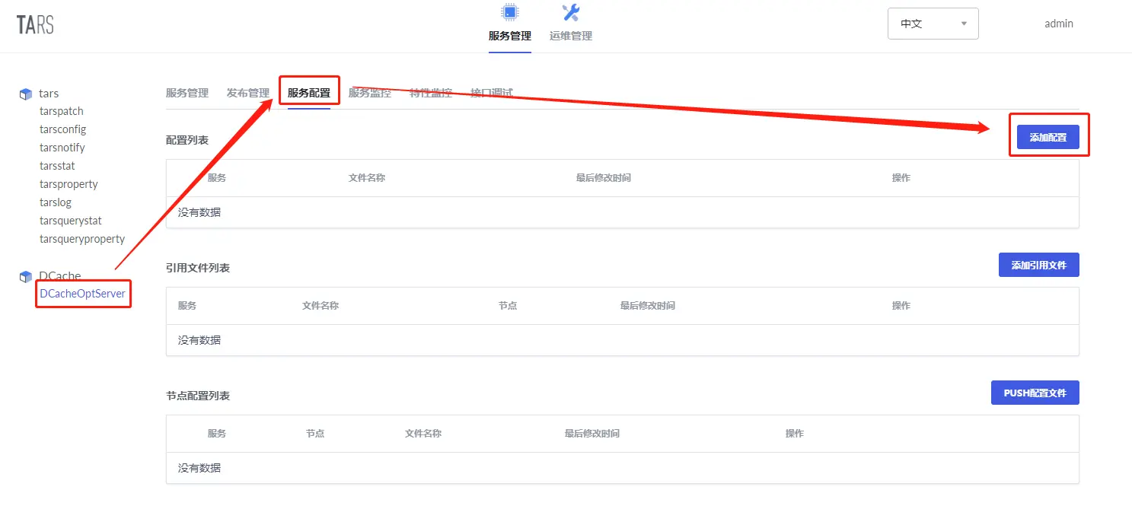Click the 添加配置 button
1132x509 pixels.
click(x=1047, y=138)
